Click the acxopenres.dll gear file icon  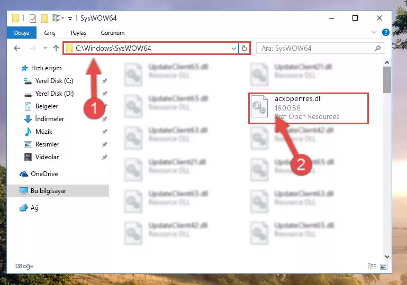pos(259,106)
